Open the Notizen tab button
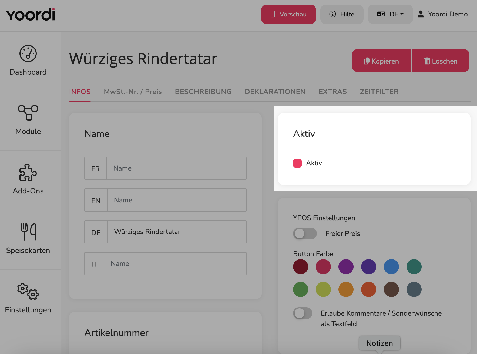 380,343
